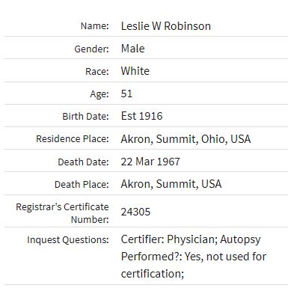
Task: Select the Name field label
Action: (95, 26)
